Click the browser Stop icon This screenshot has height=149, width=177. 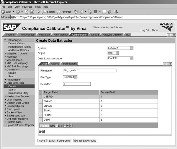tap(26, 12)
